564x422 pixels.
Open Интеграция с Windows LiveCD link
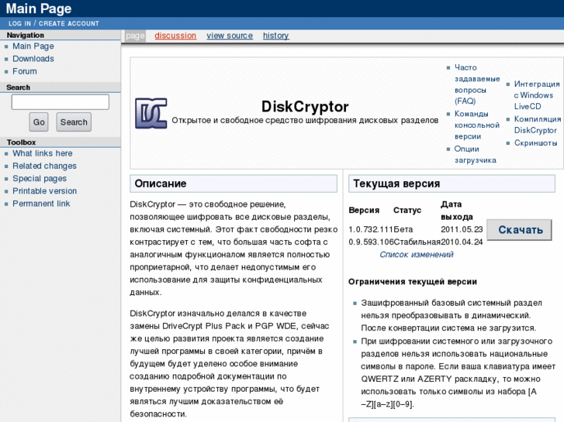click(537, 95)
